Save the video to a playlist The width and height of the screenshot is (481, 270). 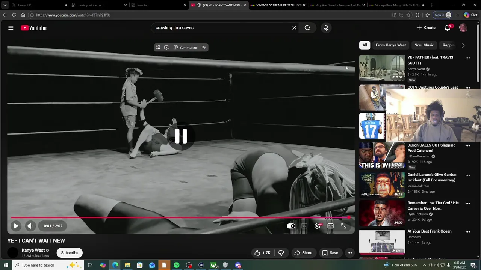[x=330, y=253]
